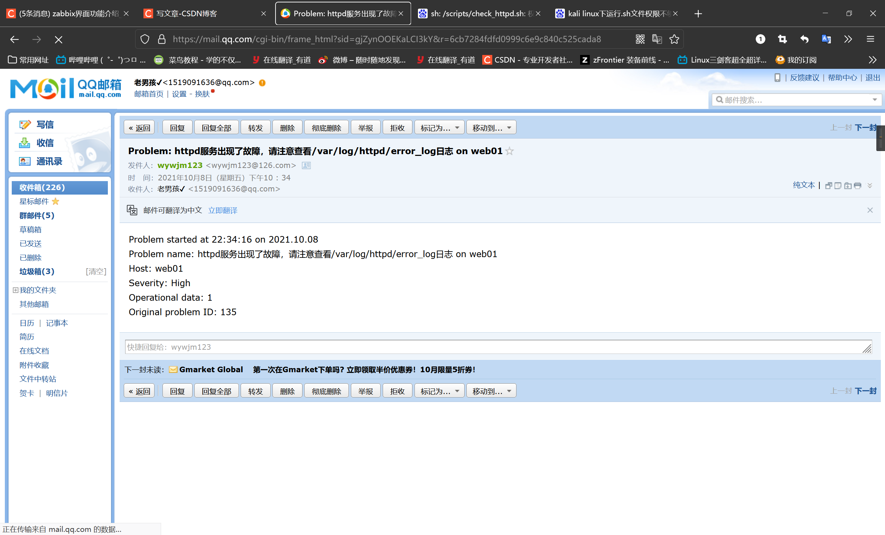Expand email header details double chevron
The width and height of the screenshot is (885, 535).
(869, 186)
